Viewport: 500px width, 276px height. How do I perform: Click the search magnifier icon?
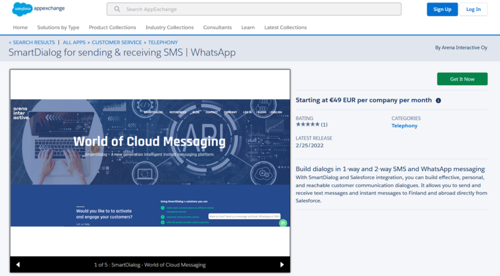(117, 9)
